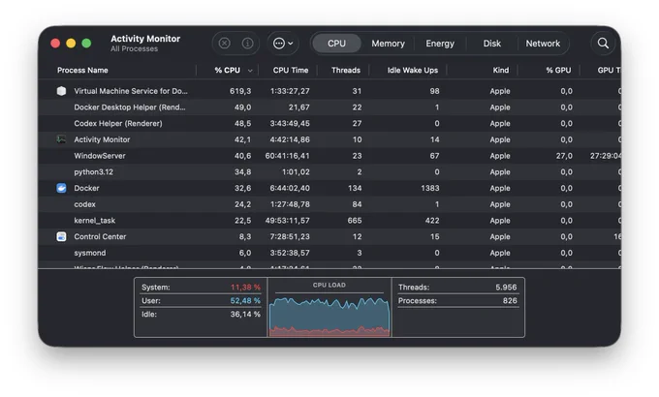
Task: Click the System 11,38 % value
Action: click(x=245, y=287)
